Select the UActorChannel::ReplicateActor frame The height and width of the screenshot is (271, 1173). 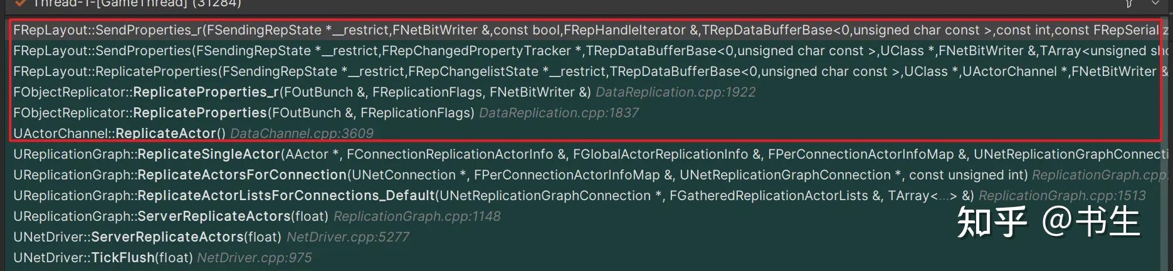(119, 134)
